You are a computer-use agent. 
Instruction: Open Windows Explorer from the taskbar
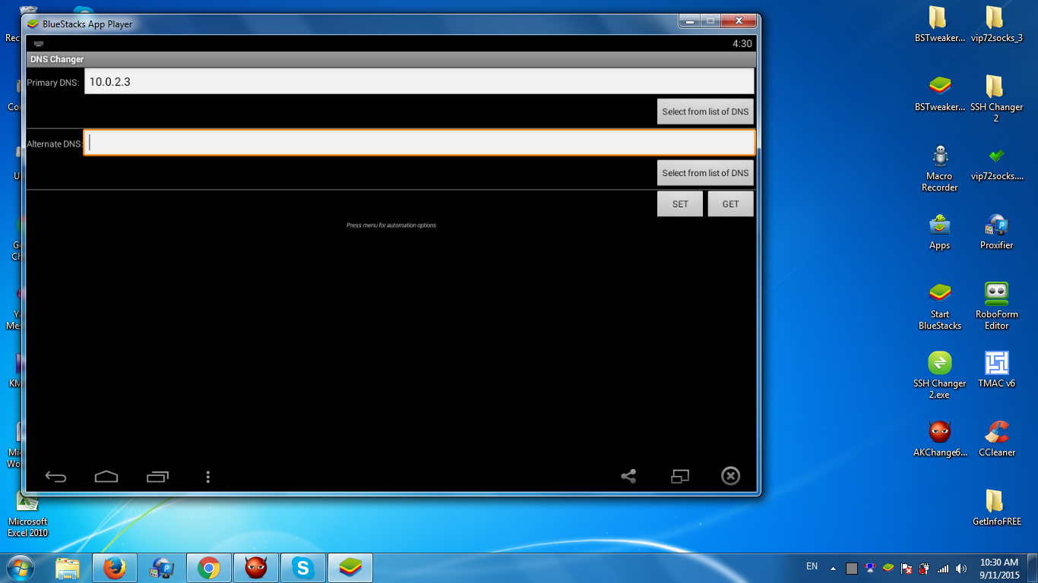click(x=68, y=567)
